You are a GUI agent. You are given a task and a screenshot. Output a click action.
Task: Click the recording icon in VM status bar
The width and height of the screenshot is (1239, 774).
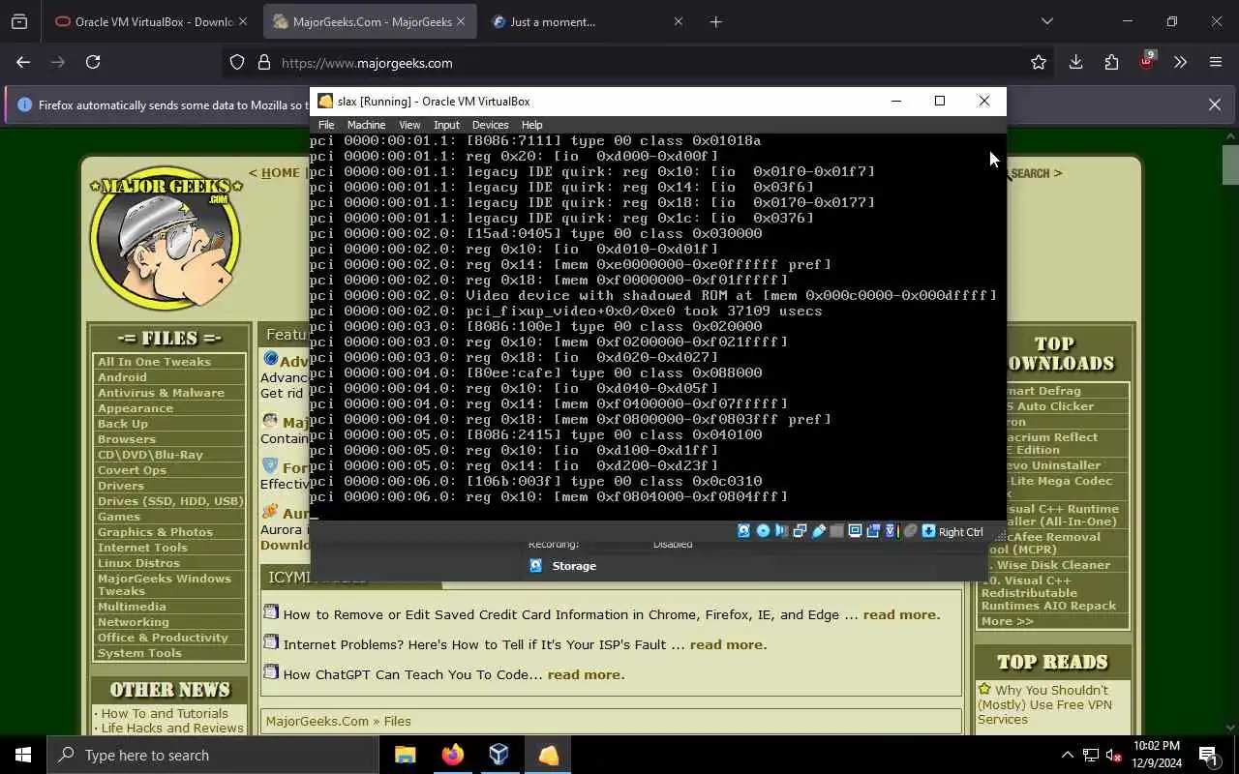pos(873,531)
